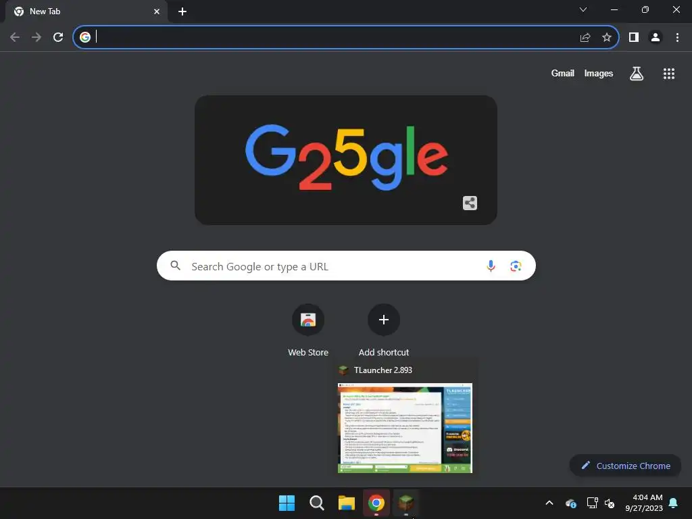The image size is (692, 519).
Task: Open the Web Store shortcut
Action: 308,330
